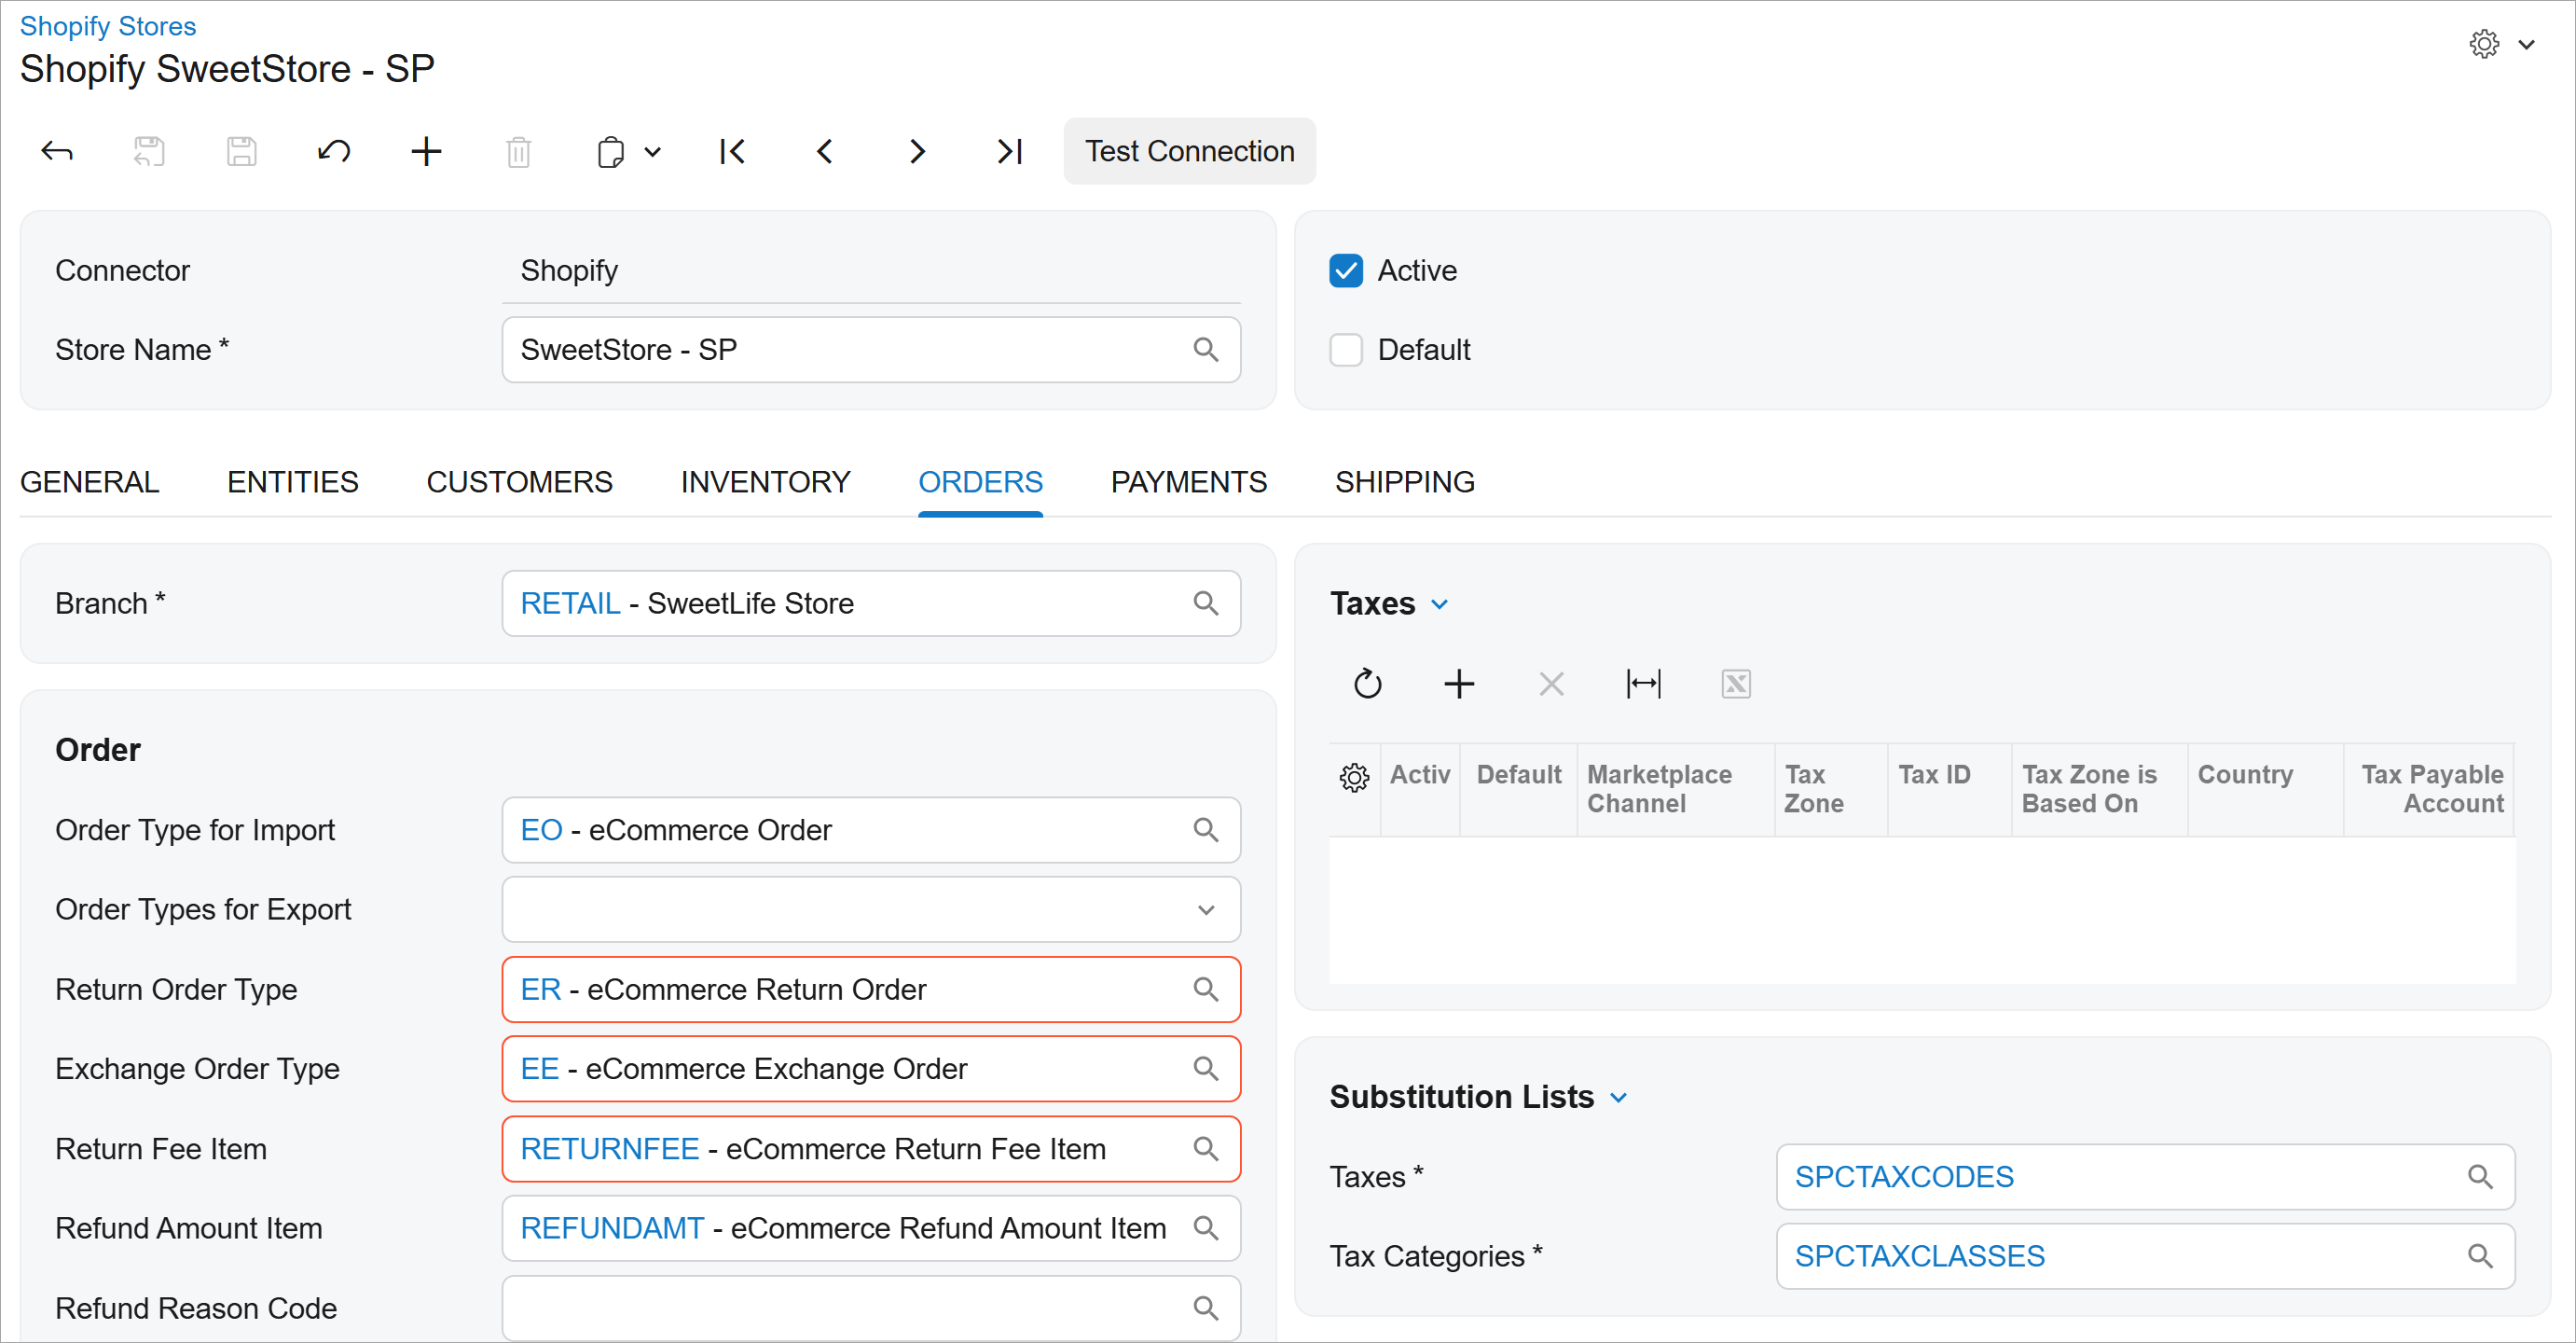Click the Back arrow toolbar icon
The image size is (2576, 1343).
tap(57, 151)
